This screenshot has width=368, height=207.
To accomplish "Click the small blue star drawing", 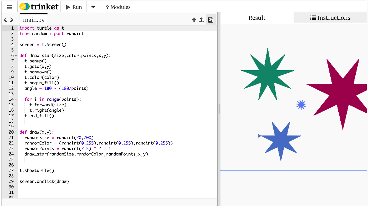I will (301, 105).
